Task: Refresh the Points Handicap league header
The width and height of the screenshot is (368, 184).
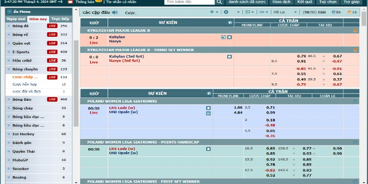Action: [x=355, y=142]
